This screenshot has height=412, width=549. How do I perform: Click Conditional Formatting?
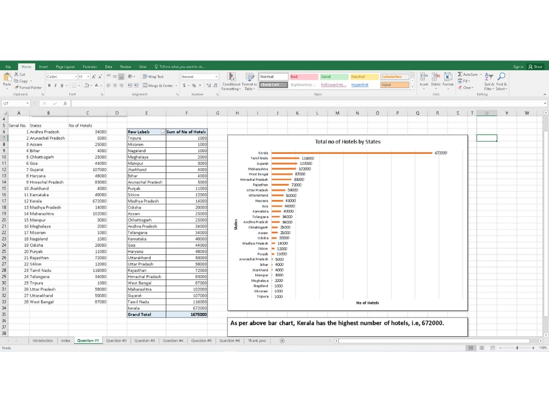pyautogui.click(x=231, y=81)
